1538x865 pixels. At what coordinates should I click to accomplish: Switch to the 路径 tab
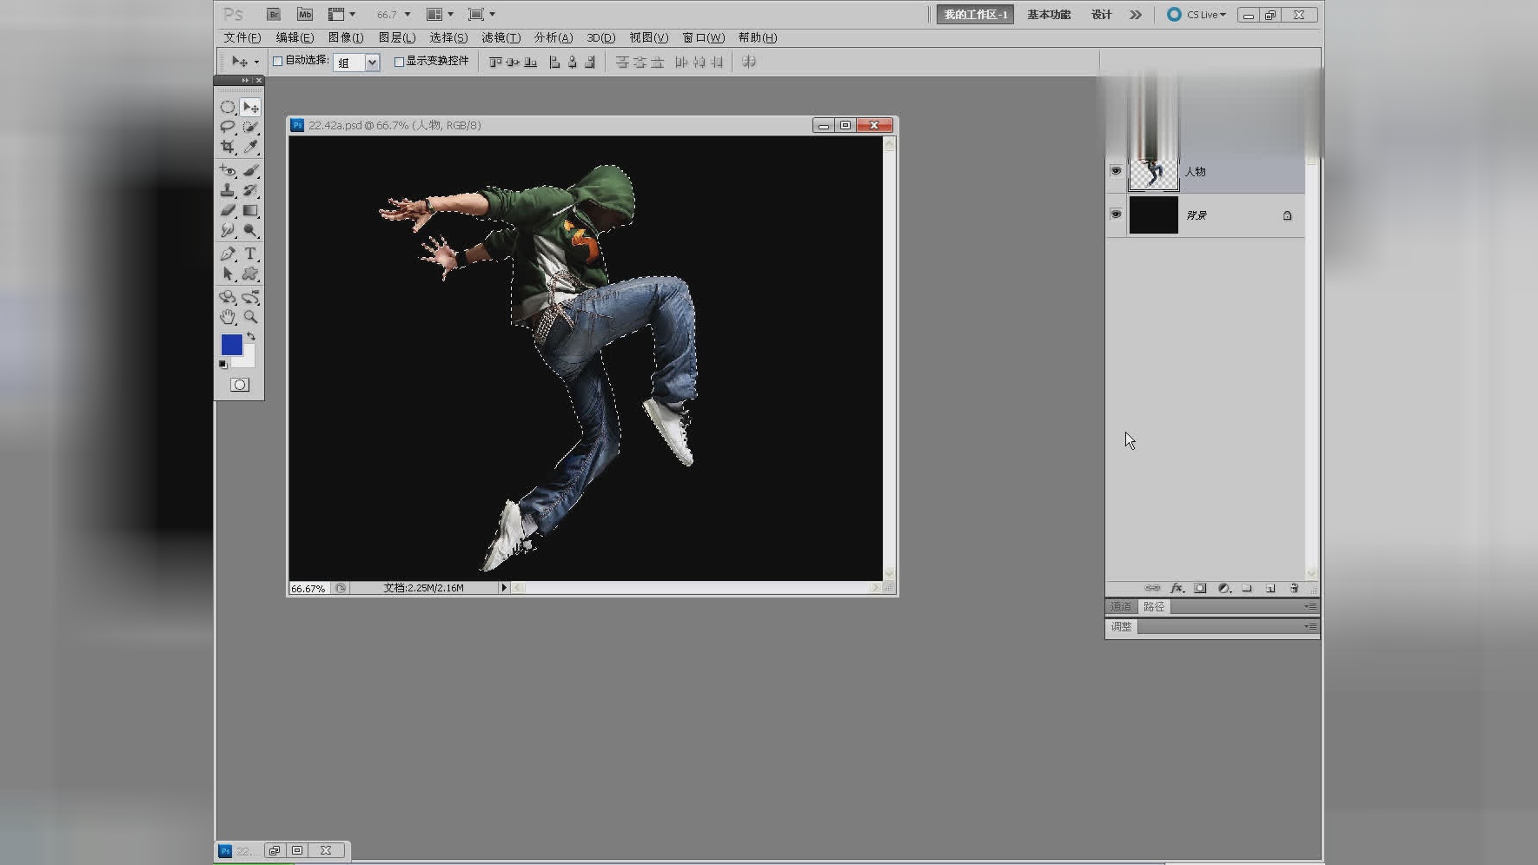coord(1154,606)
